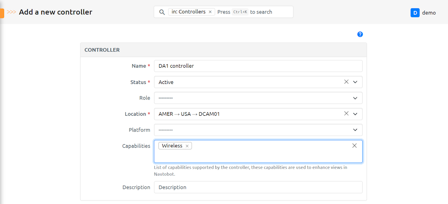Click the orange sidebar toggle at left edge
Image resolution: width=448 pixels, height=204 pixels.
[x=2, y=13]
